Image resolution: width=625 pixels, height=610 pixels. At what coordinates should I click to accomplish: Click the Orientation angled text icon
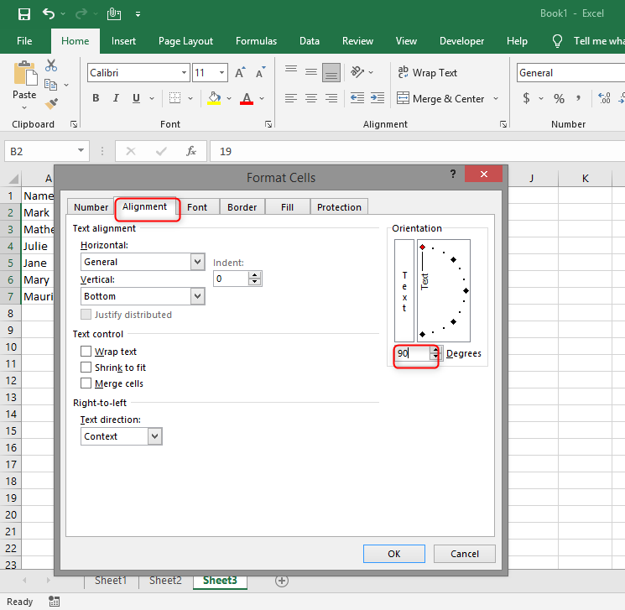(357, 72)
